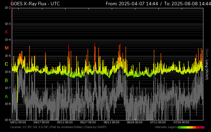Select the 05/27 00:00 time axis marker
The height and width of the screenshot is (132, 211).
88,122
